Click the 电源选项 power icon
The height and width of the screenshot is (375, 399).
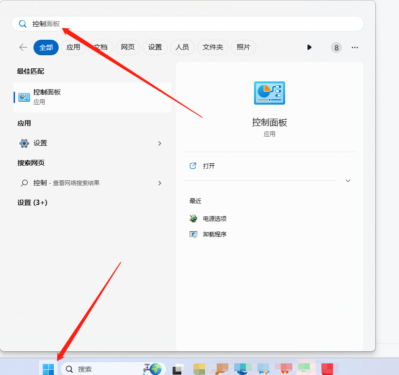pos(193,219)
